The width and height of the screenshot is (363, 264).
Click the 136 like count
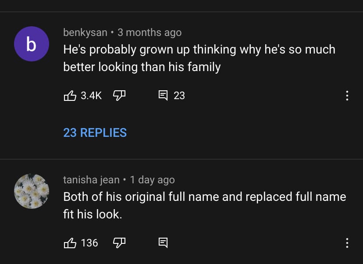(89, 243)
